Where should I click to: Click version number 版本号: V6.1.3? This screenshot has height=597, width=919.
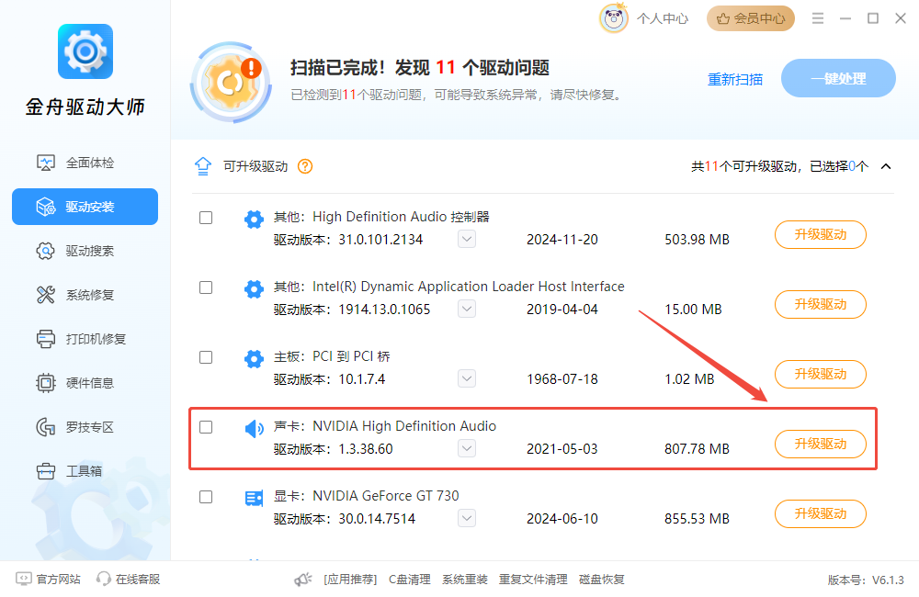tap(866, 580)
